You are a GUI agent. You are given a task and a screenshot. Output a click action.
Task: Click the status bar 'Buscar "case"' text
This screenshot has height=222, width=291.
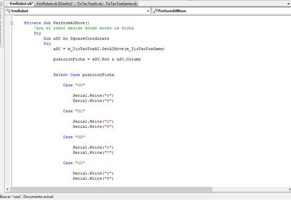pyautogui.click(x=27, y=197)
